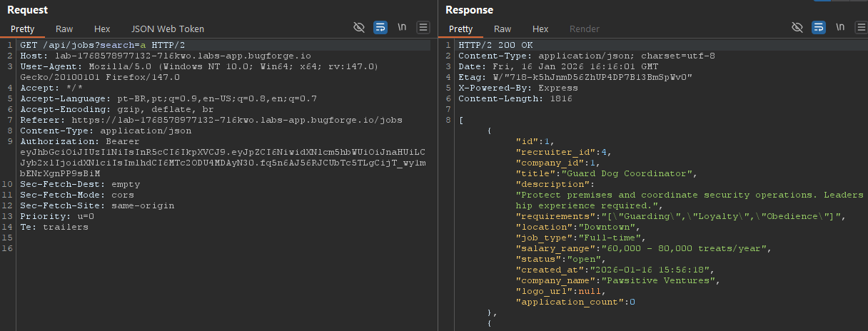This screenshot has width=868, height=331.
Task: Click the Priority: u=0 header
Action: pos(56,216)
